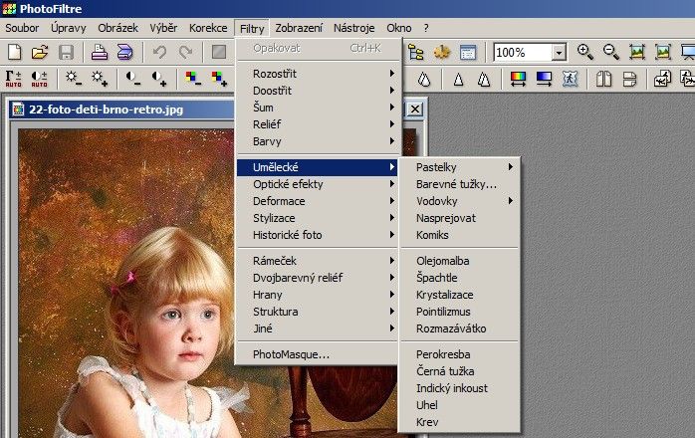
Task: Apply the Krystalizace filter
Action: click(x=460, y=295)
